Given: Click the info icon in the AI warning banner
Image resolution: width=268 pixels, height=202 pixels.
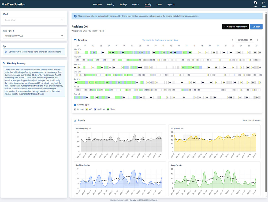Looking at the screenshot, I should (75, 16).
